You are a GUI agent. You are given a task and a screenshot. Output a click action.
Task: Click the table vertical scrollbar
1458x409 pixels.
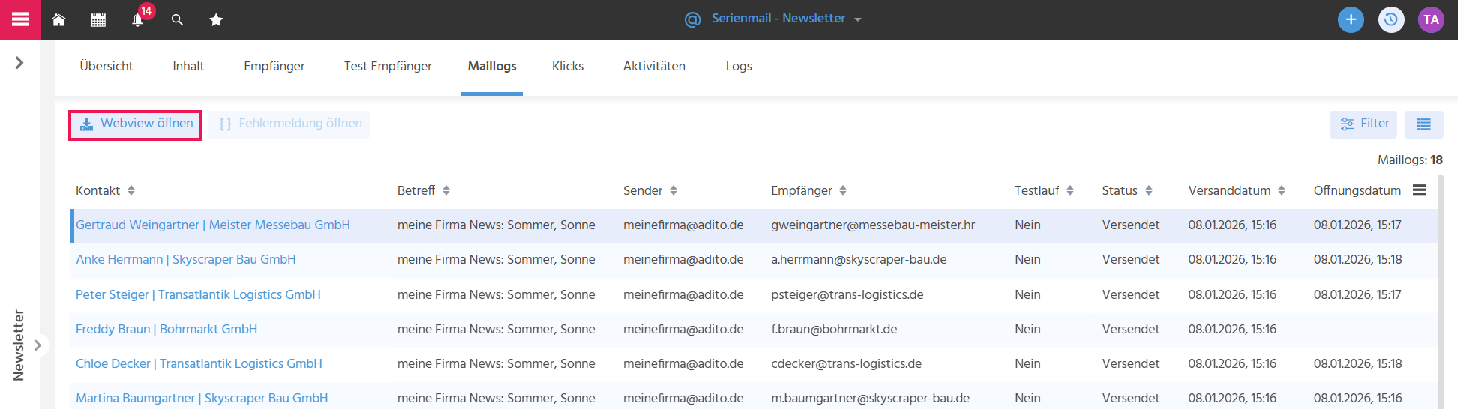pos(1440,292)
